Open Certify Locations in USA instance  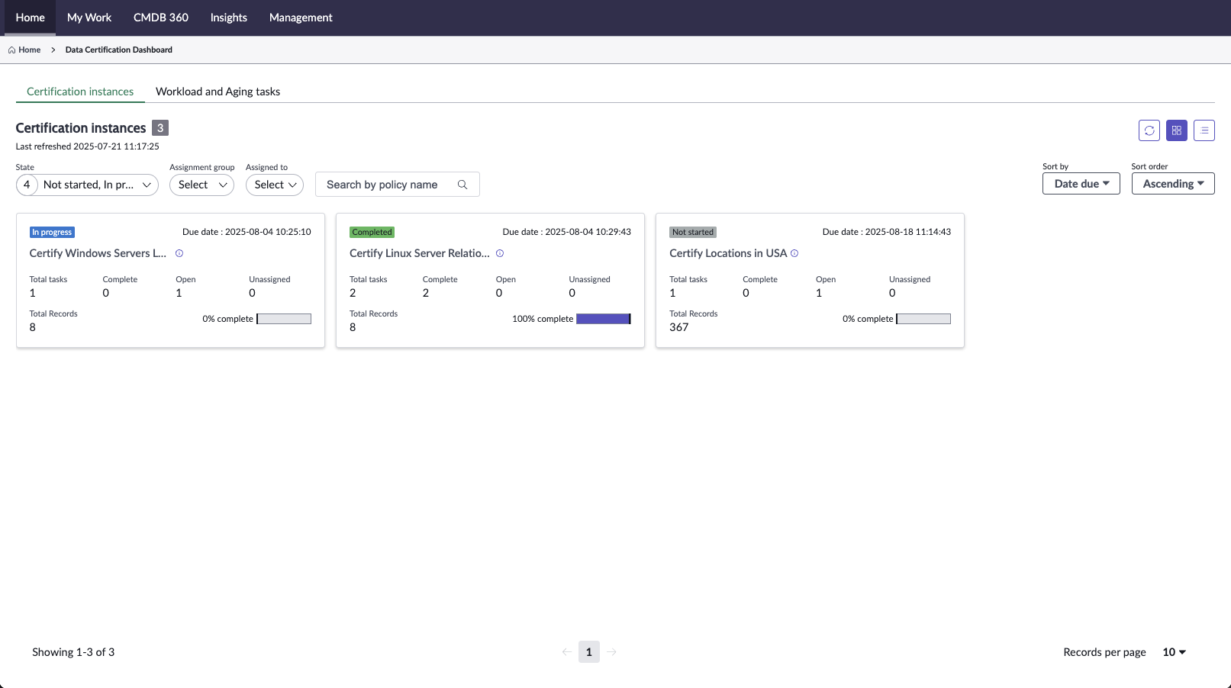(727, 253)
